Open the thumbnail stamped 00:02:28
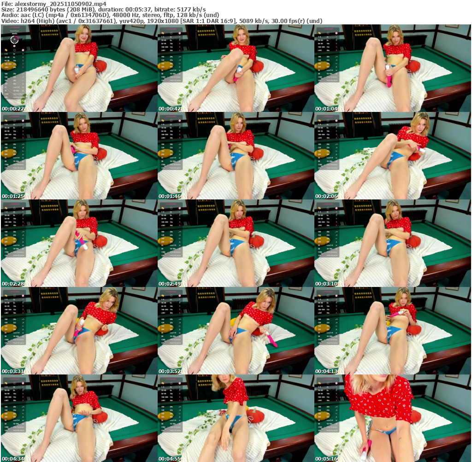The image size is (472, 462). coord(79,243)
